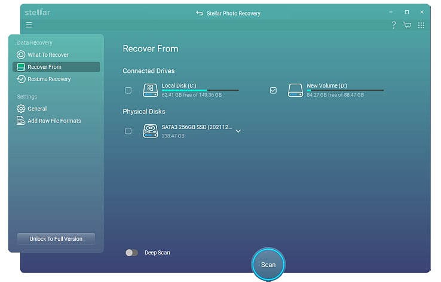Image resolution: width=441 pixels, height=282 pixels.
Task: Open the nine-dot apps grid icon
Action: [x=421, y=25]
